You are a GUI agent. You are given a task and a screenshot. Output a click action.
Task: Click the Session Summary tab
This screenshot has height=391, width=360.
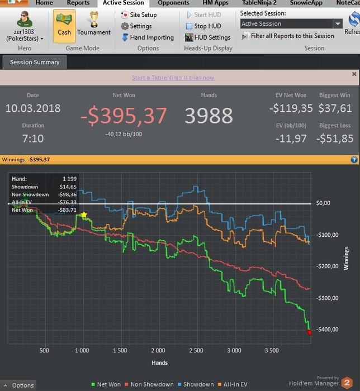coord(35,62)
